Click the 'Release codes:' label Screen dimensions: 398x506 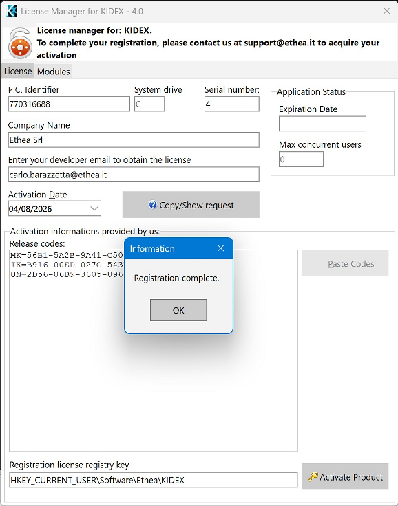[37, 243]
